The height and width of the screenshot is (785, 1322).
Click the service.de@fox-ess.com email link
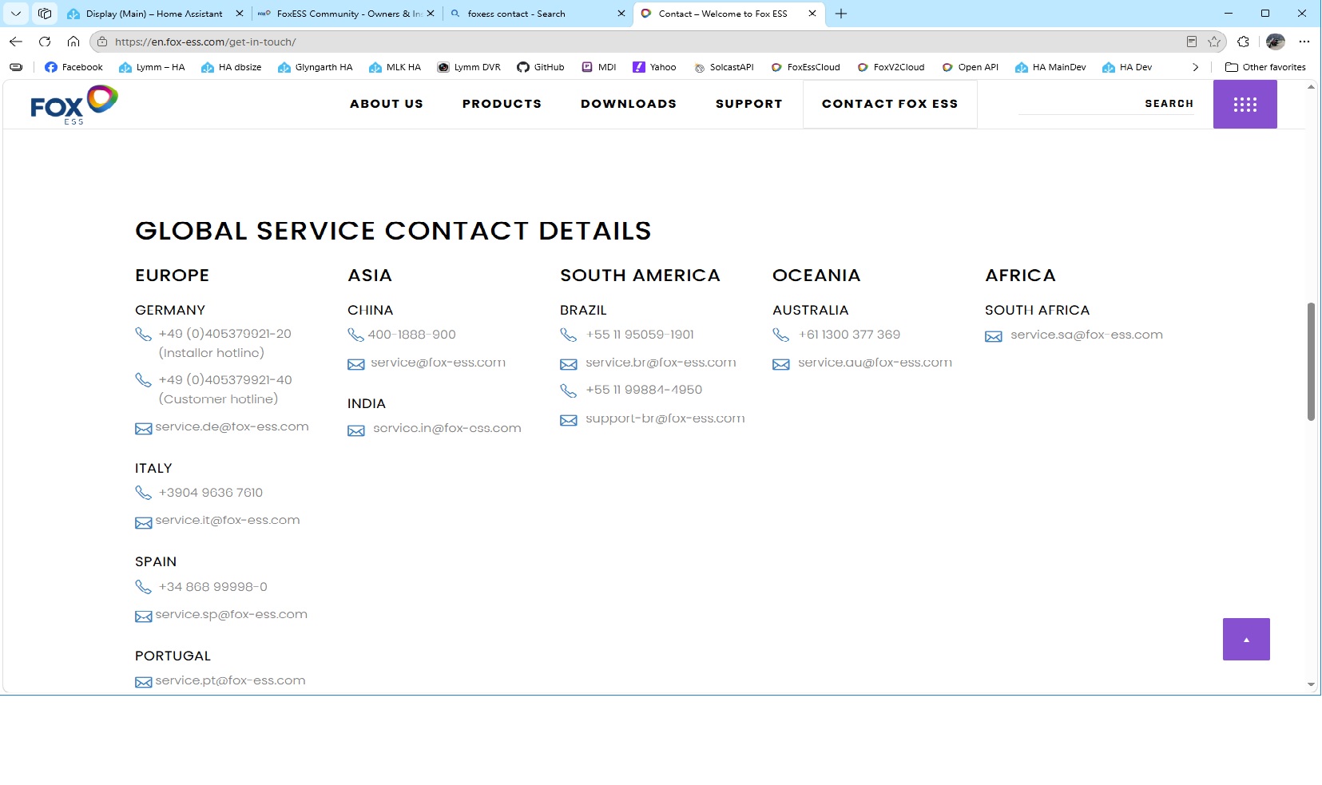(x=232, y=427)
